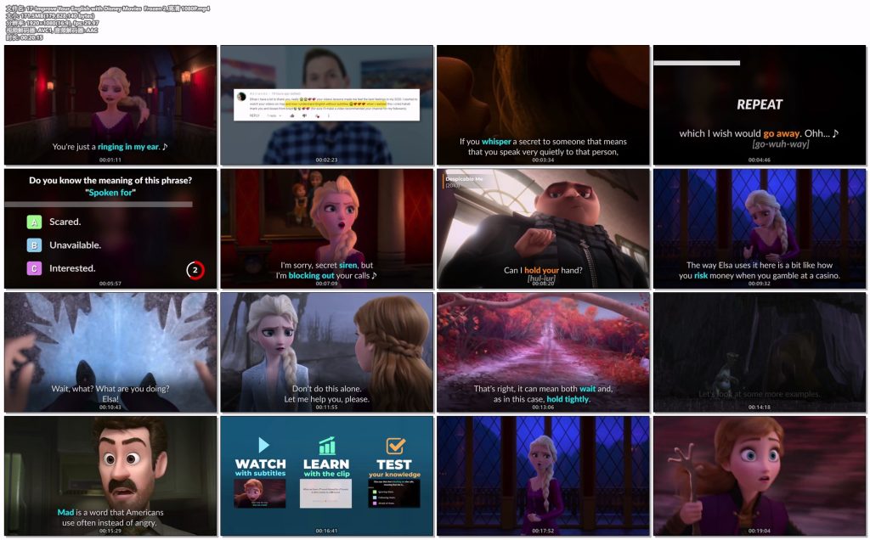Click the gray progress bar under "Spoken for"

pyautogui.click(x=99, y=205)
